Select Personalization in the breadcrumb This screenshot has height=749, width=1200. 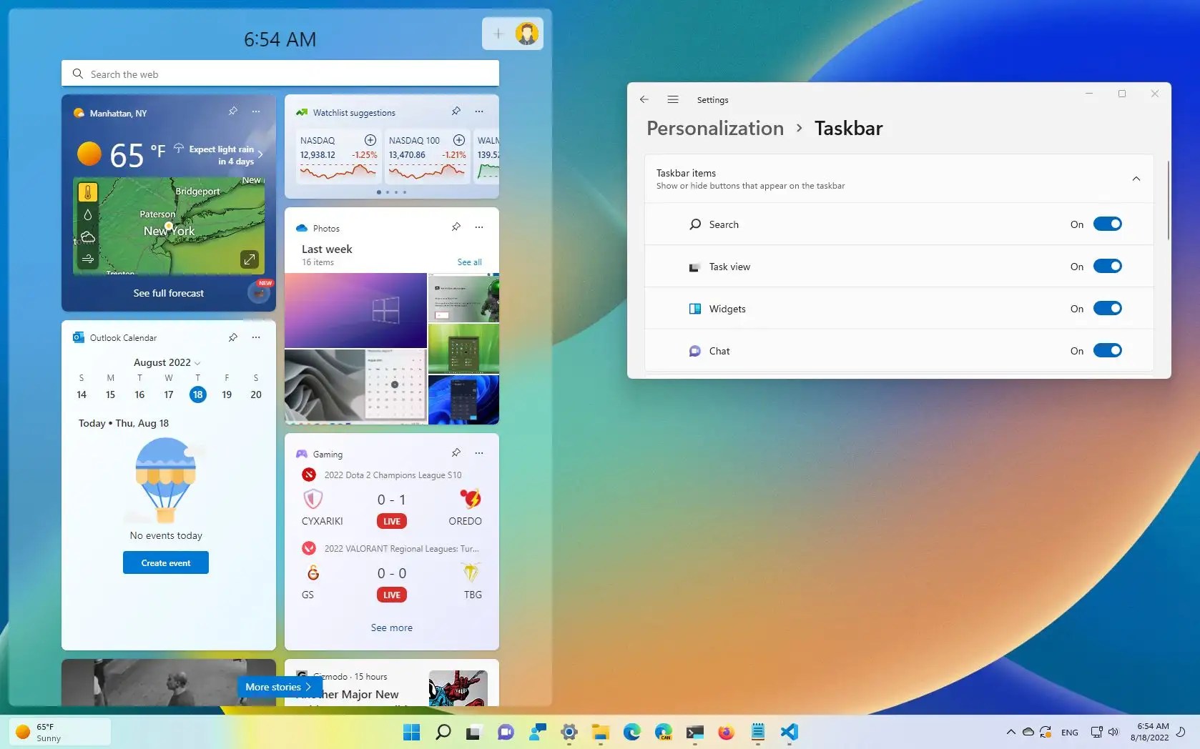click(714, 128)
